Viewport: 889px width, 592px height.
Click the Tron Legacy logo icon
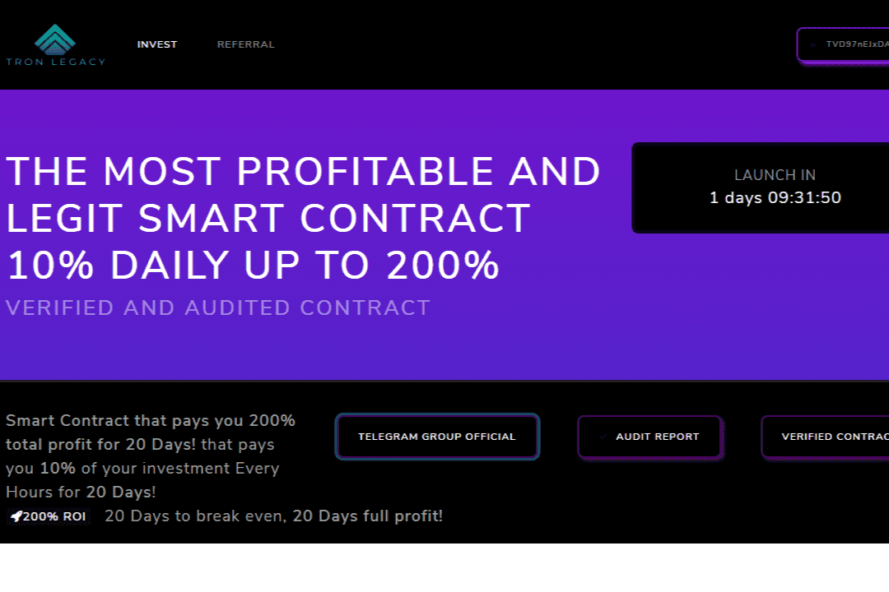click(55, 39)
